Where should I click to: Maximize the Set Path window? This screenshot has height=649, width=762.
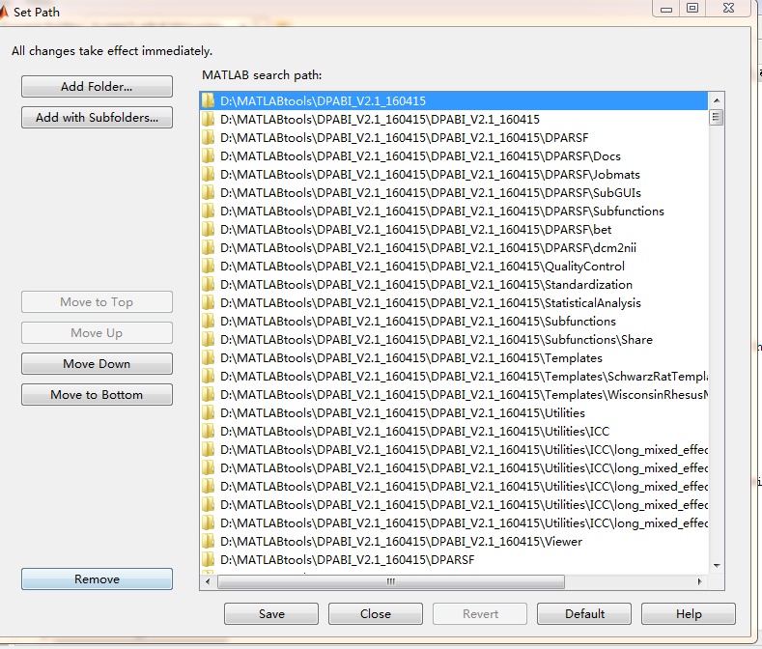pyautogui.click(x=692, y=8)
